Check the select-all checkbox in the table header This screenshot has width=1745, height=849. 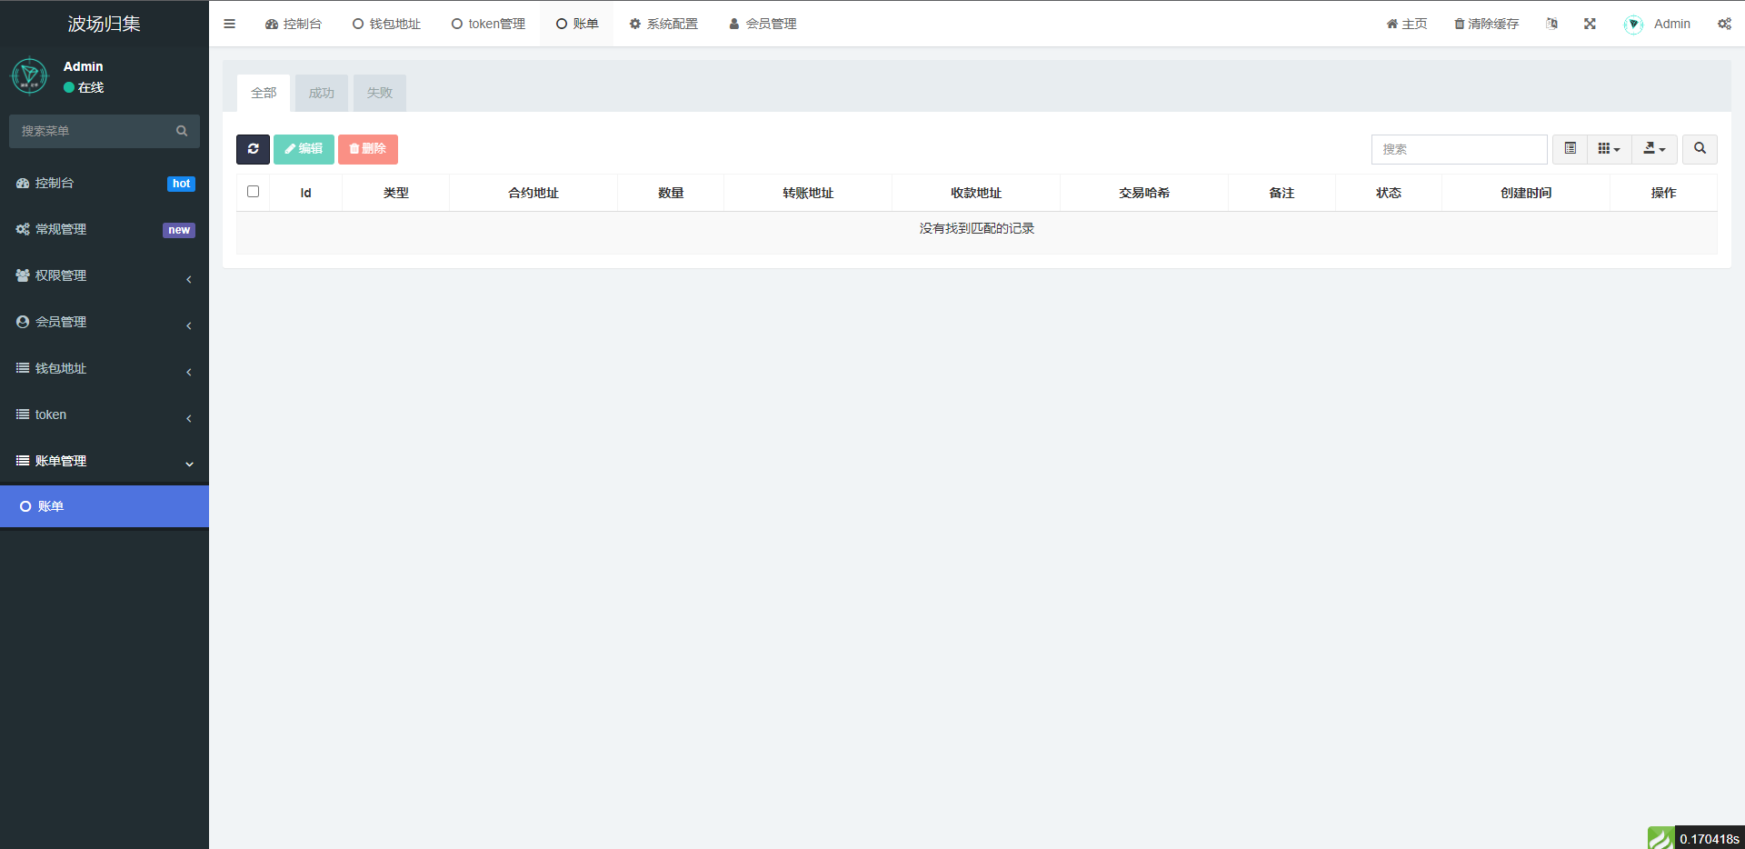(253, 192)
